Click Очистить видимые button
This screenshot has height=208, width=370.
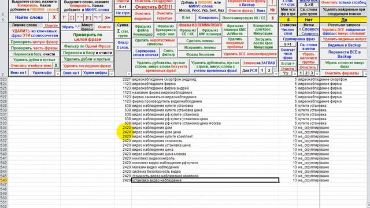[x=143, y=16]
